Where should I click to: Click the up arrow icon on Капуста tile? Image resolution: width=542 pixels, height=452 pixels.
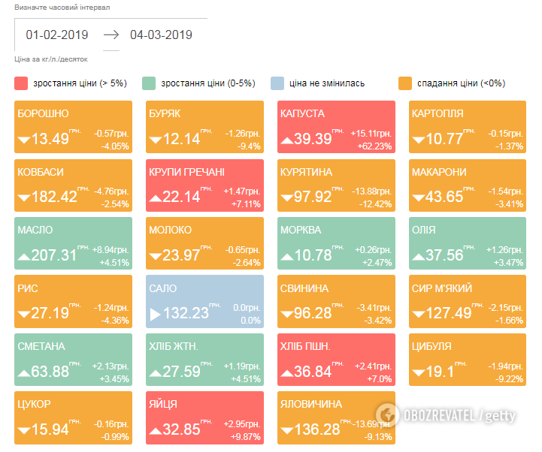[x=286, y=140]
